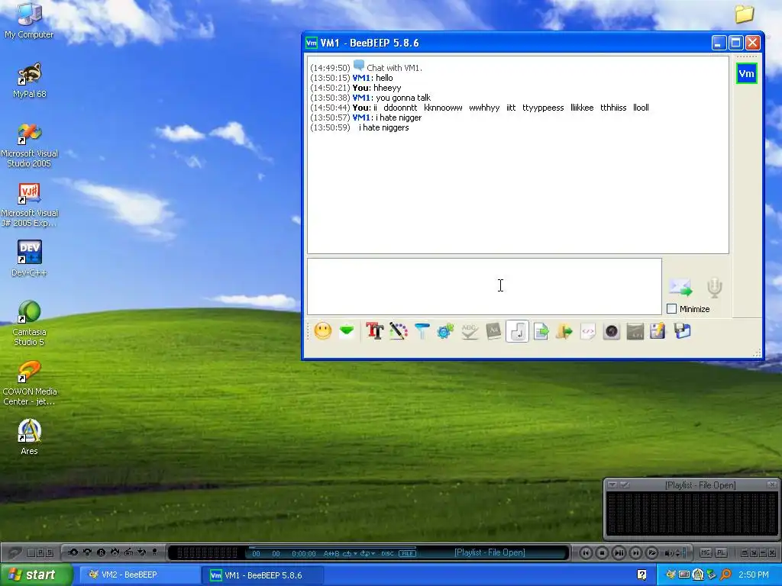Select the Vm user avatar in sidebar
This screenshot has height=586, width=782.
click(x=746, y=74)
